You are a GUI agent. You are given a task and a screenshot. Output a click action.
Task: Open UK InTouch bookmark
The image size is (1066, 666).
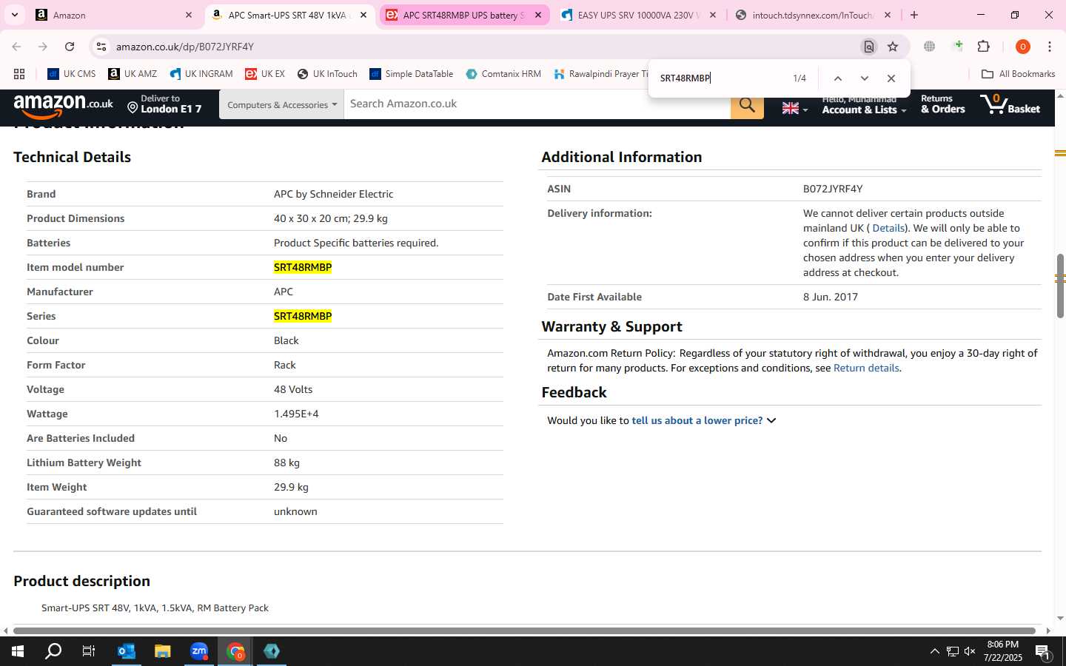(x=327, y=74)
